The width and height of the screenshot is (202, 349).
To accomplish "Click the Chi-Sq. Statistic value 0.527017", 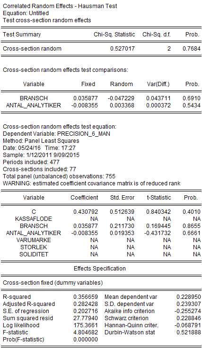I will 123,49.
